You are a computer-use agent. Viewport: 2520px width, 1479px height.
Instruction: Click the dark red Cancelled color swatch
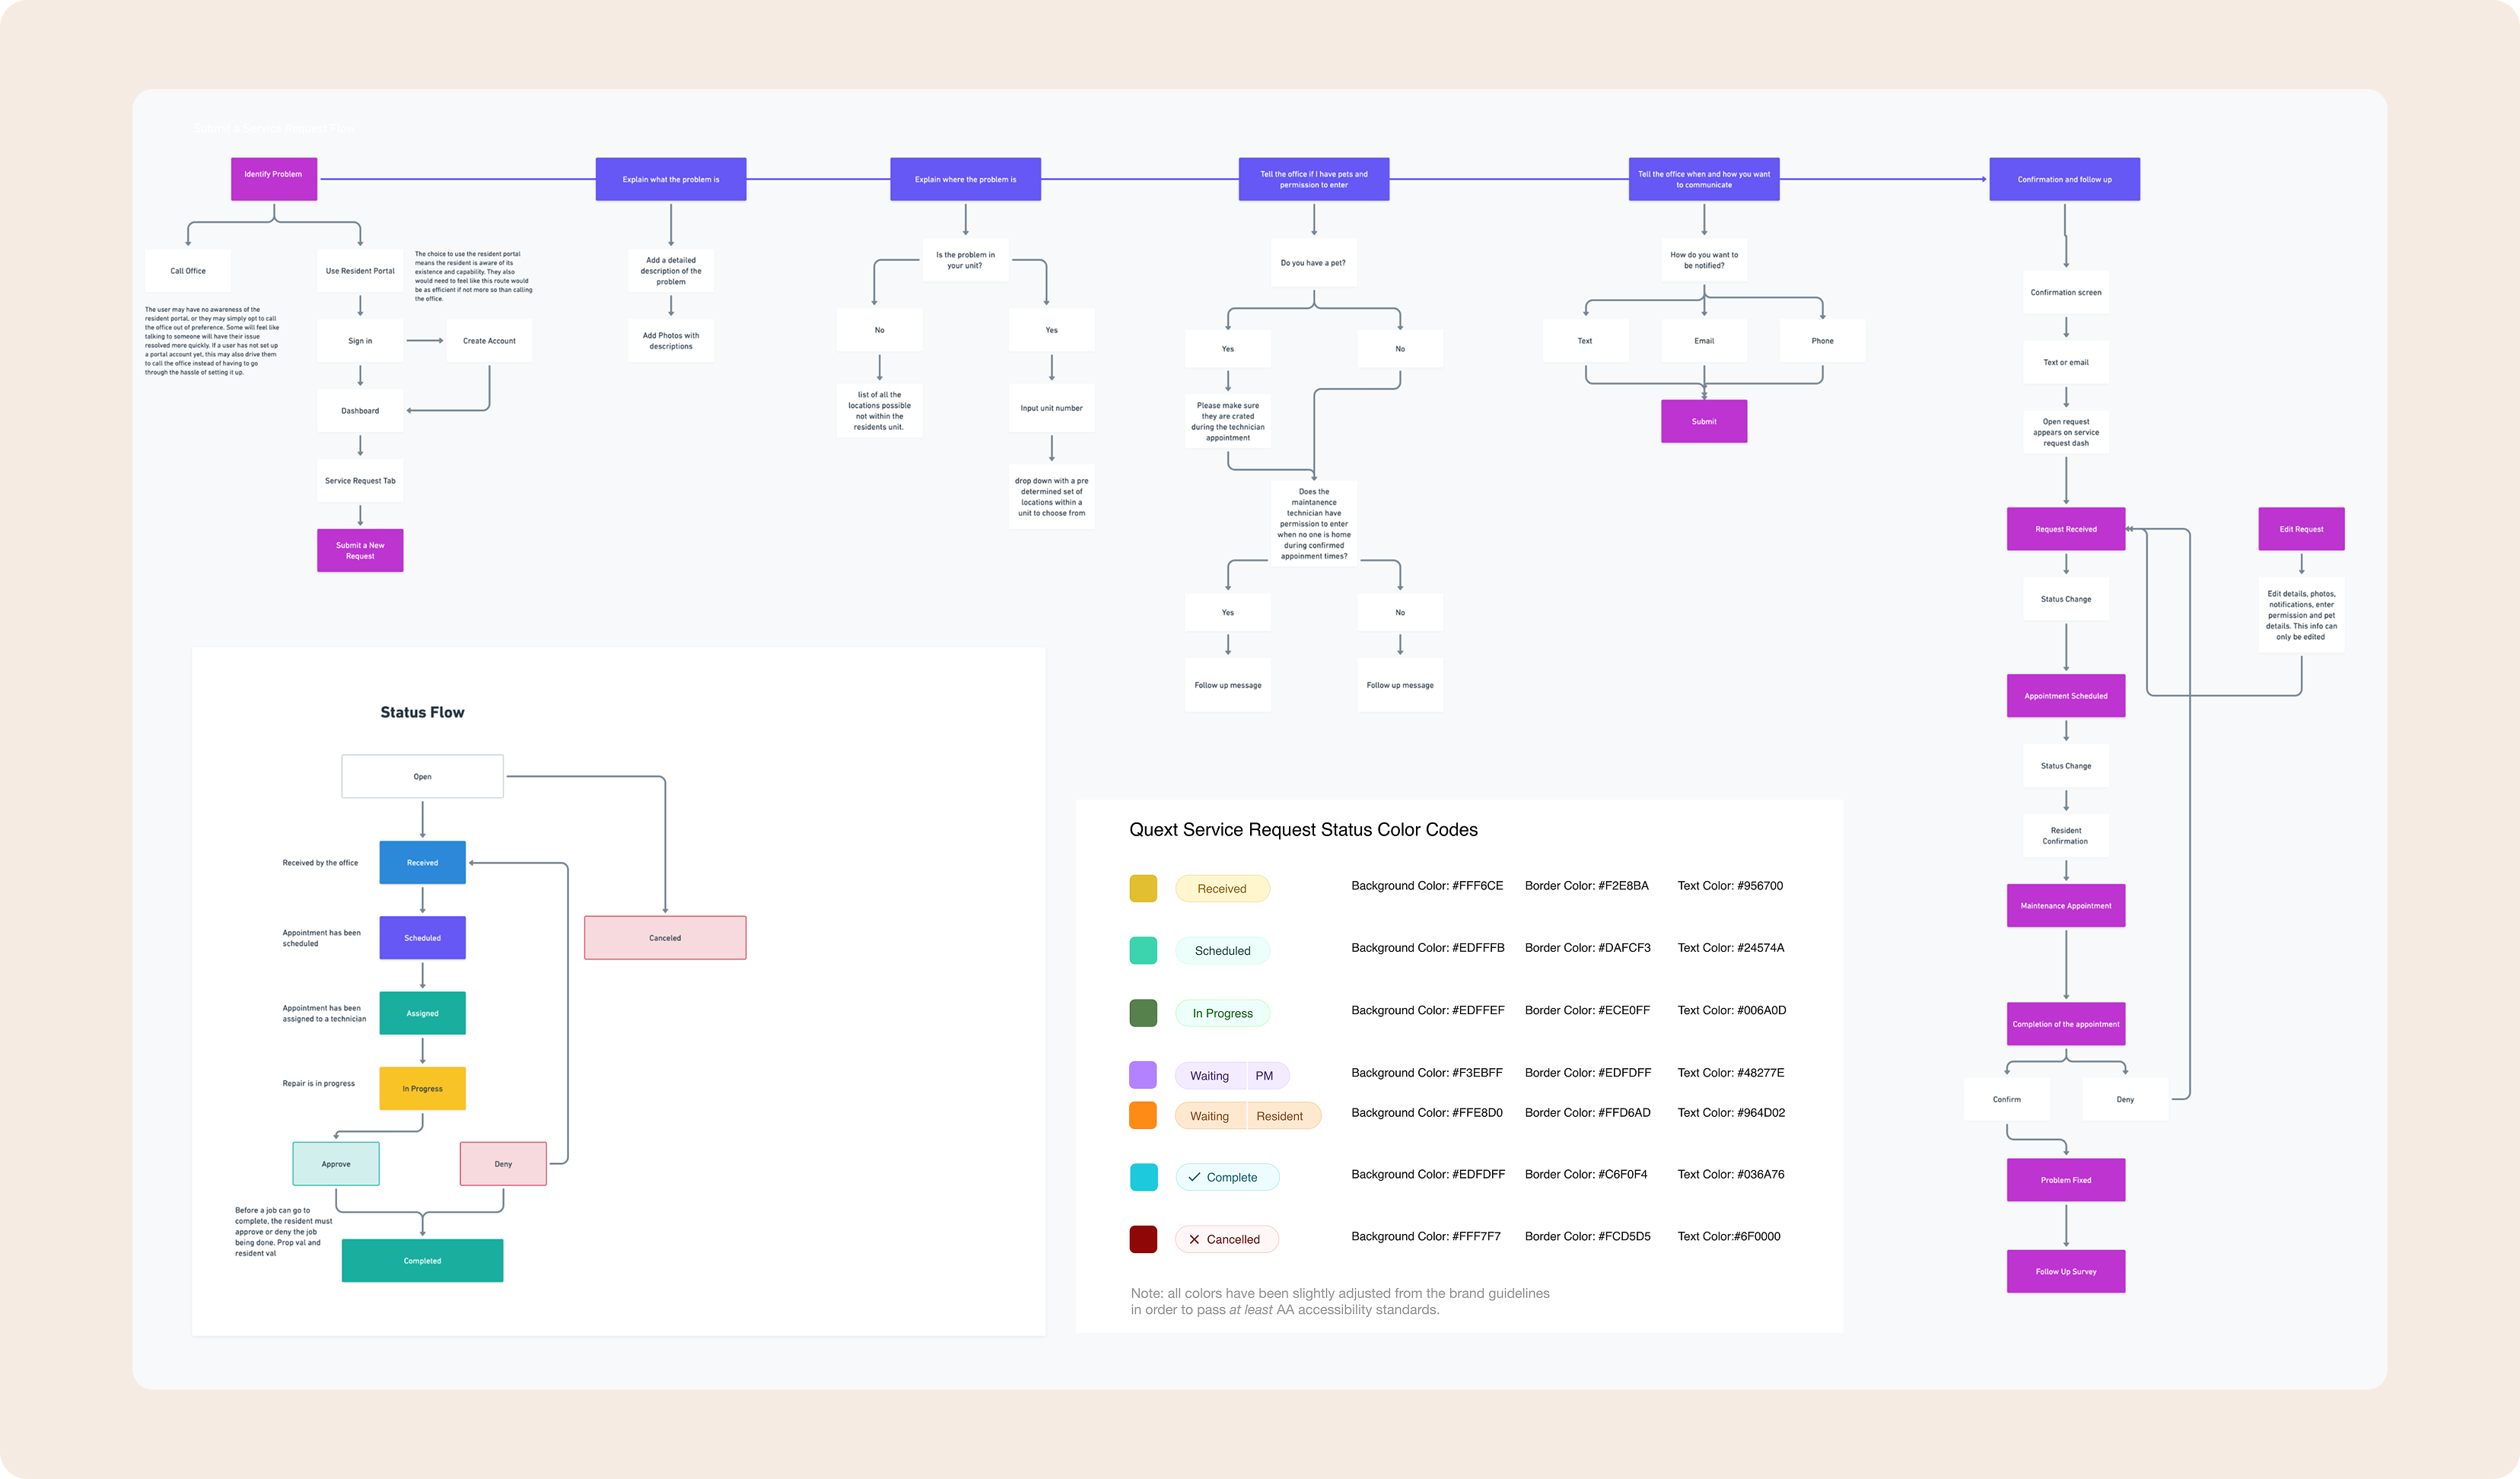point(1143,1239)
